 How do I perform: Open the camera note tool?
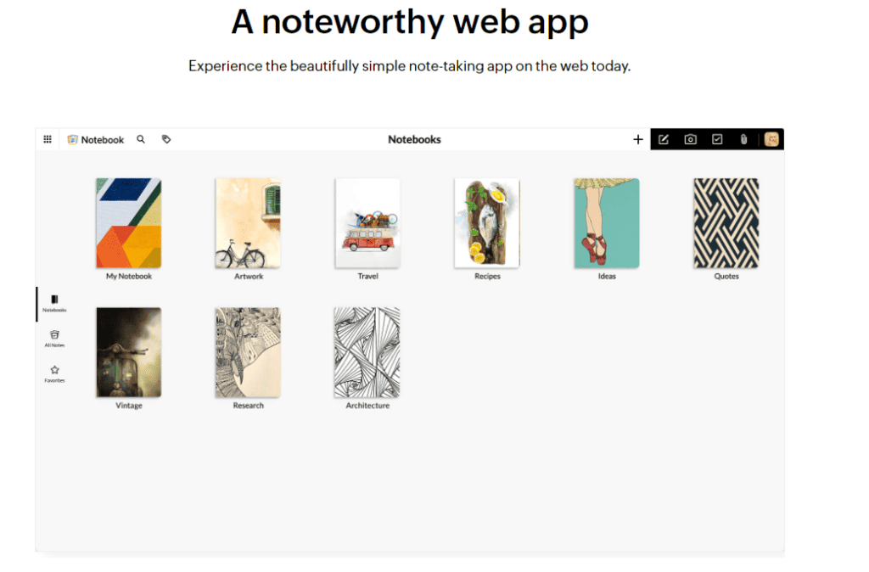pos(690,138)
